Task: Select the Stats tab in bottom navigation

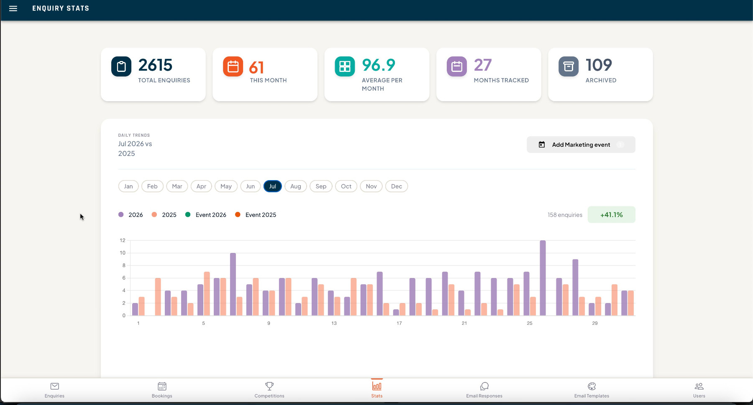Action: [x=377, y=390]
